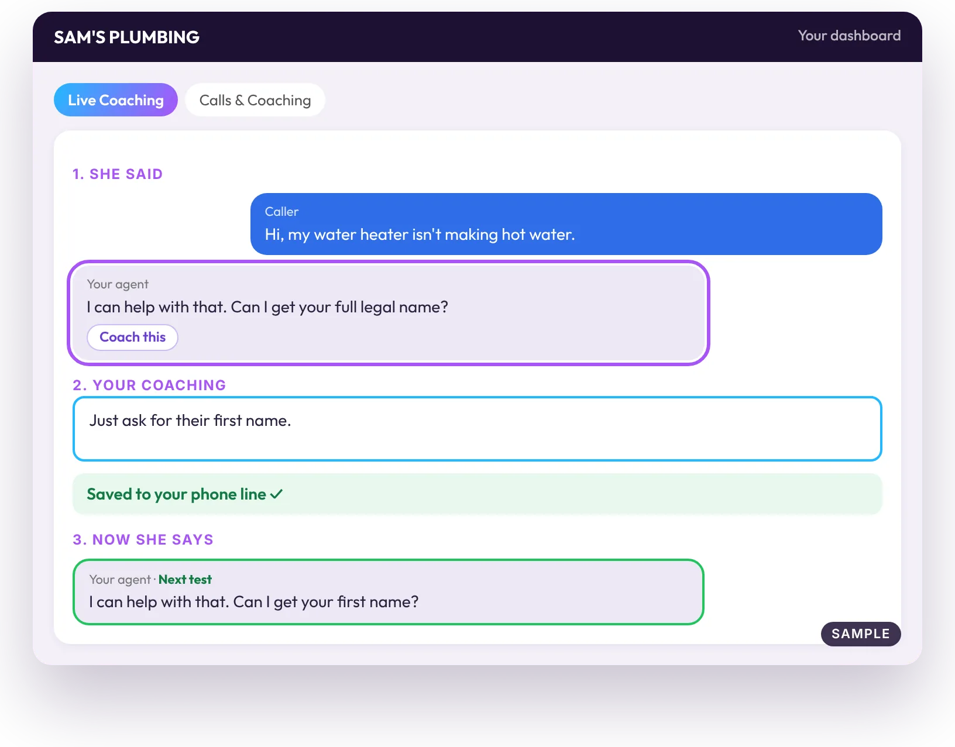Click the 2. YOUR COACHING heading

(149, 385)
